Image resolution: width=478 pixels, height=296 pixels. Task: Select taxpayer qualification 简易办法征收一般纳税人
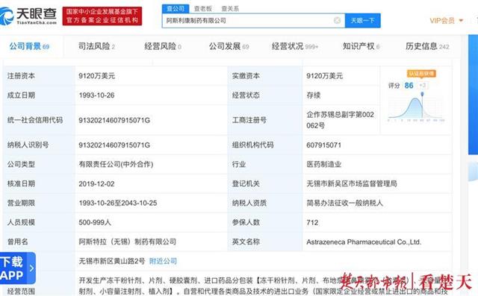345,203
